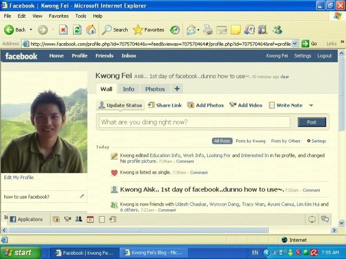Click the IE Back arrow button
The image size is (346, 259).
click(x=9, y=30)
